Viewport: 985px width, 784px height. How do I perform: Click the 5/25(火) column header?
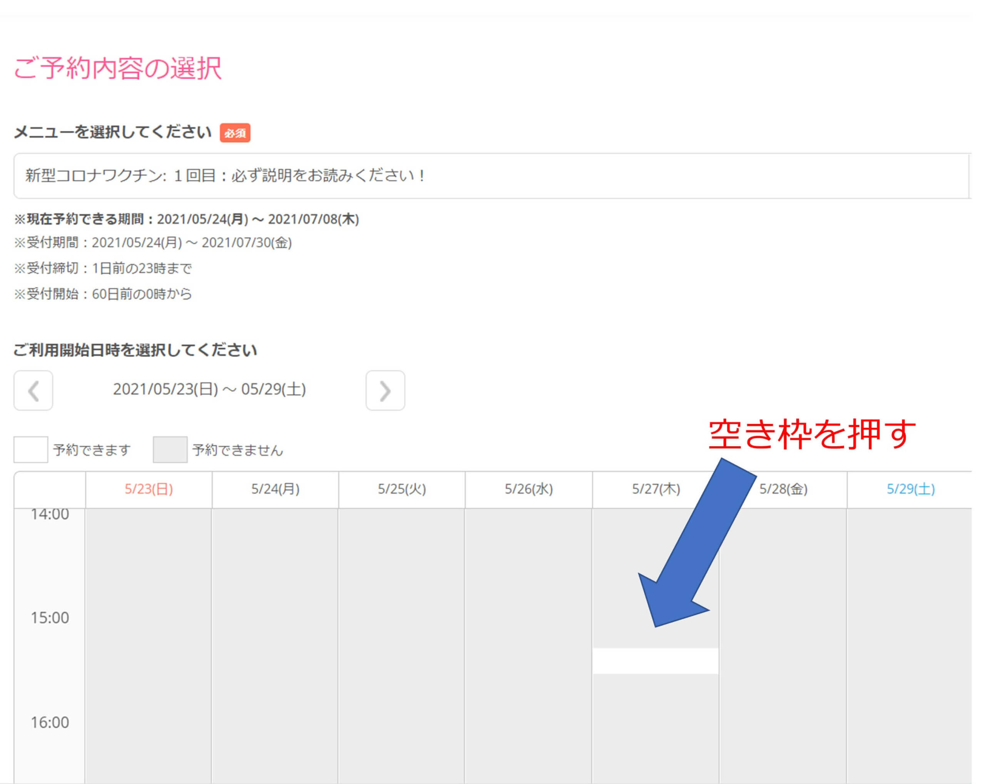(402, 489)
